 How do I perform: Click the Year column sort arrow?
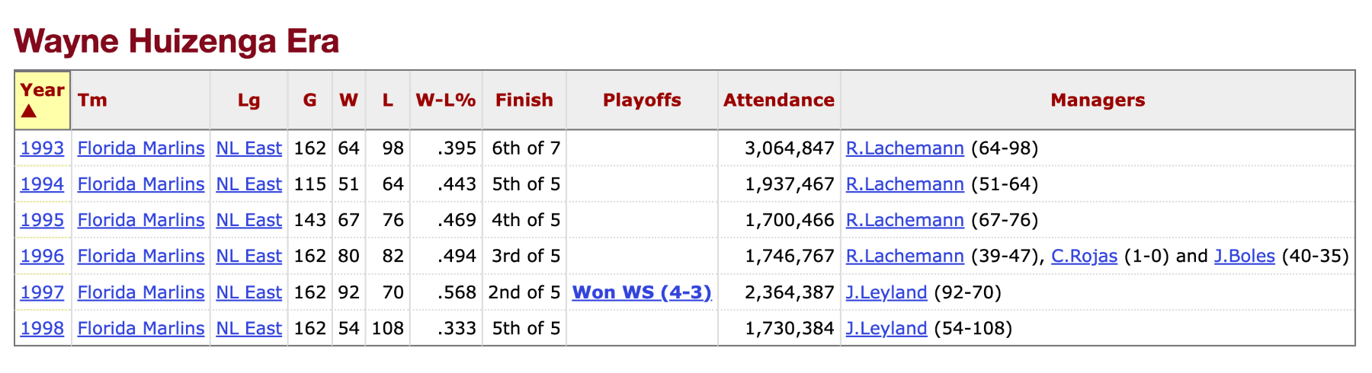coord(29,112)
